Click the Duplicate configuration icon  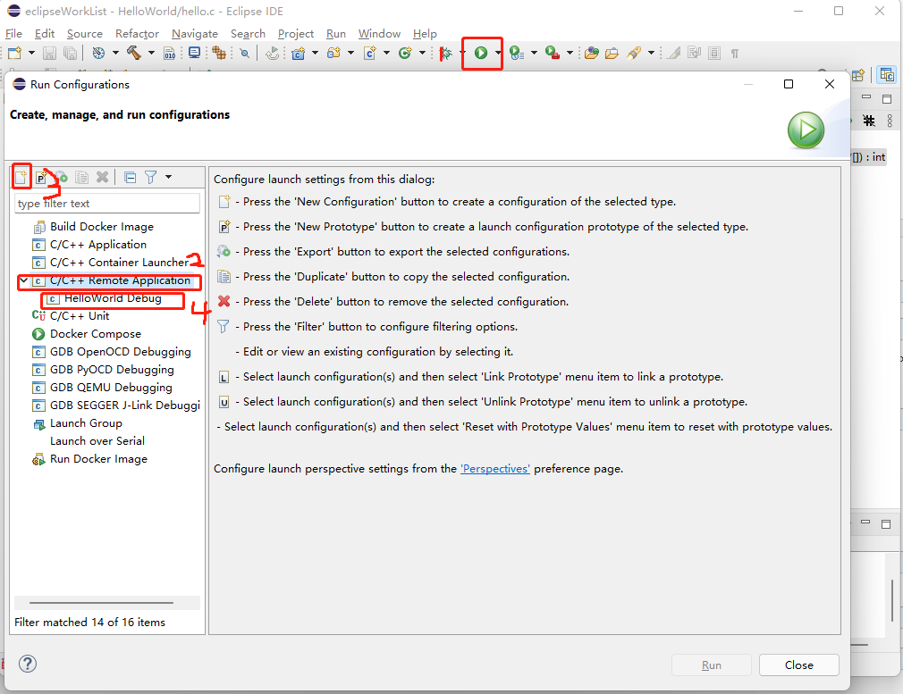point(81,177)
